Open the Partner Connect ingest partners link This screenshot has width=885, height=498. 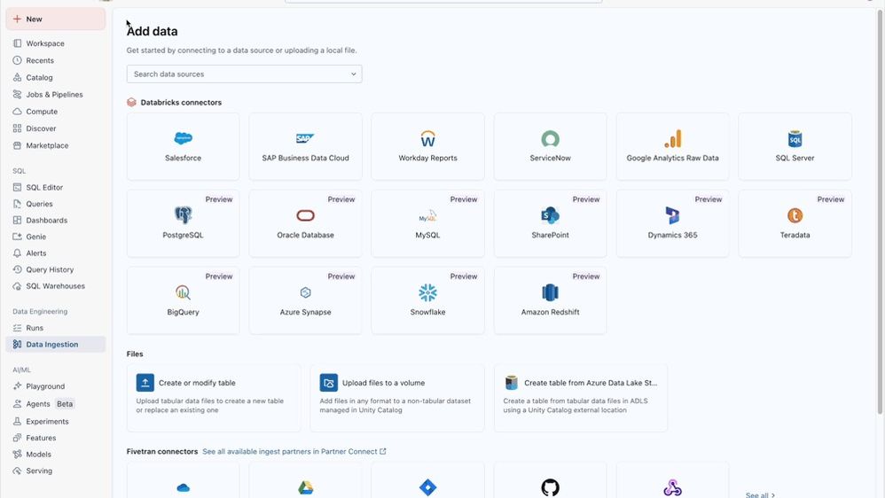point(294,451)
